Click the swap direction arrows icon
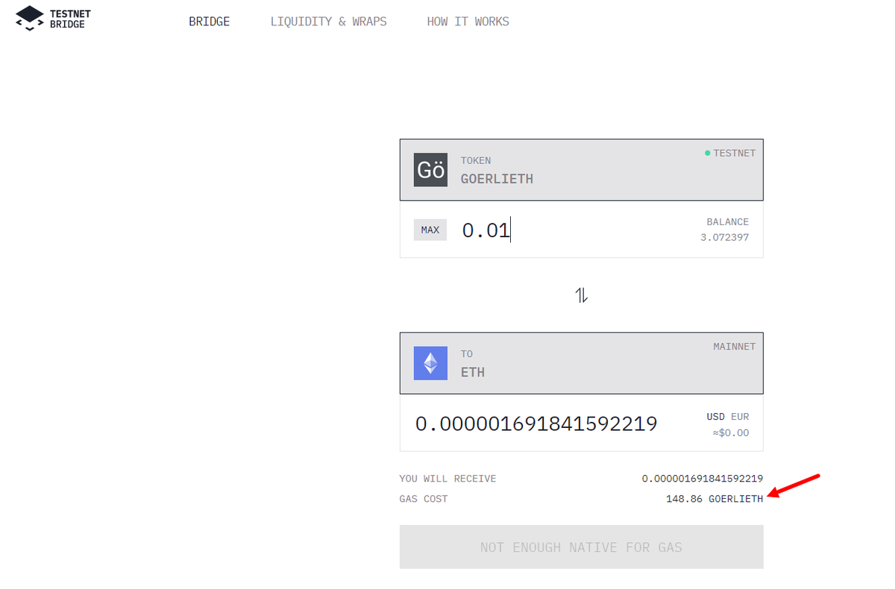Screen dimensions: 895x589 [x=581, y=294]
